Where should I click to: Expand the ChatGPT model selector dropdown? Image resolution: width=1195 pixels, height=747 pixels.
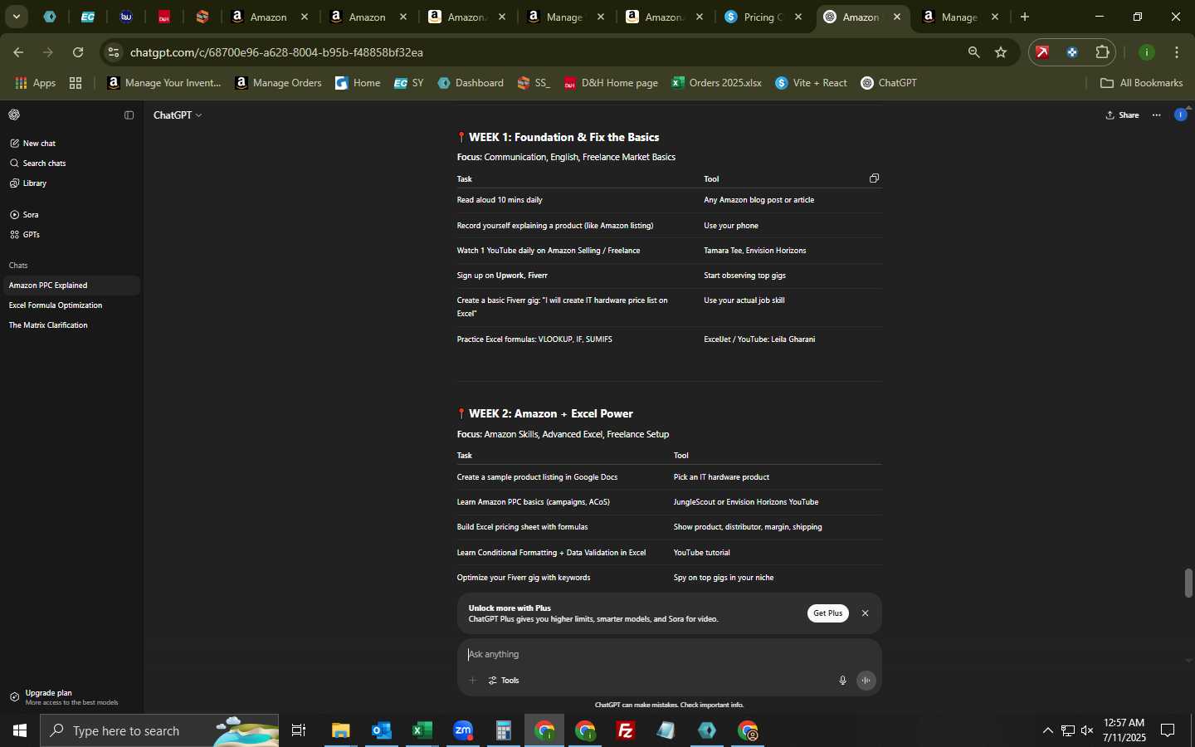pyautogui.click(x=178, y=115)
